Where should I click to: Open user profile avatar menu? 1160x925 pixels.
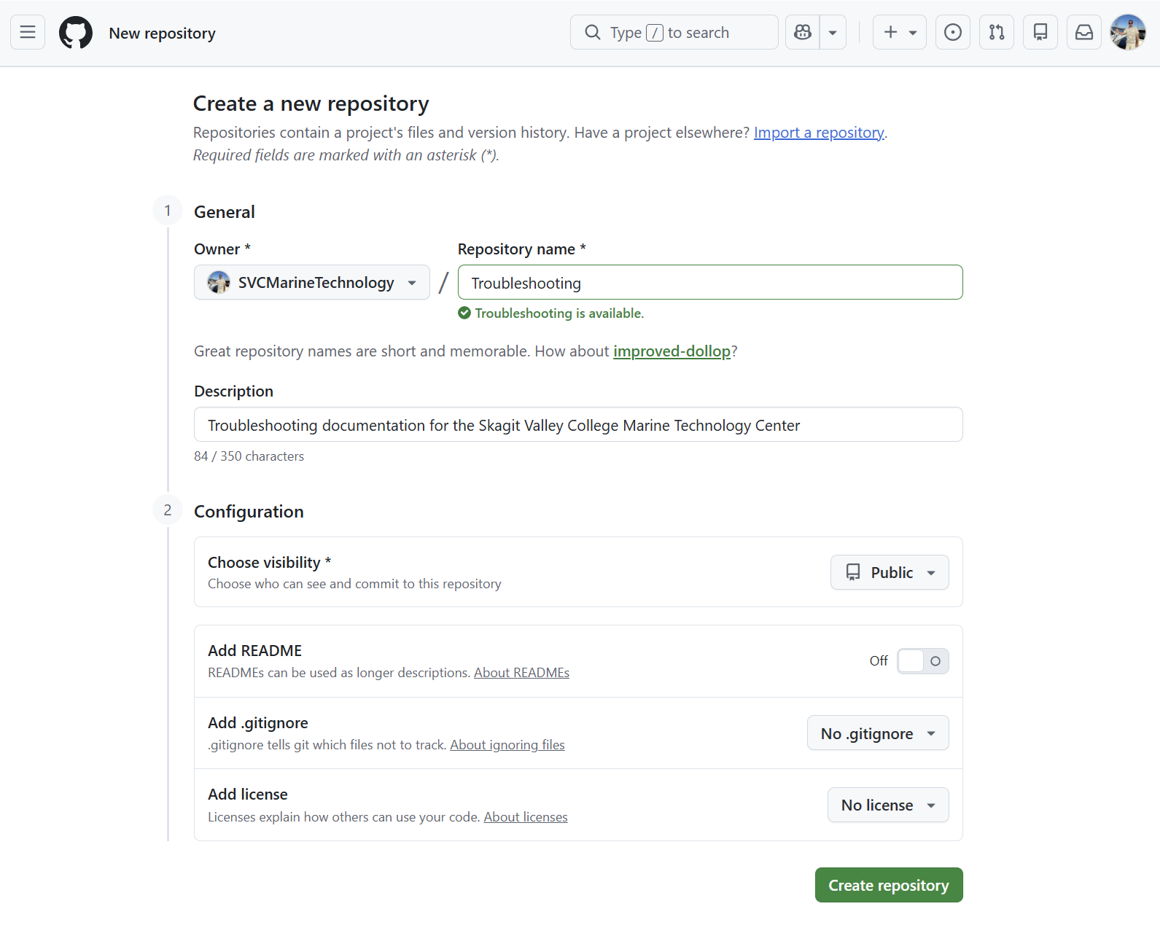[x=1128, y=33]
